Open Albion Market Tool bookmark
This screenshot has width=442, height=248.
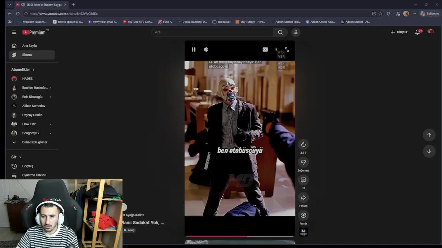click(286, 22)
